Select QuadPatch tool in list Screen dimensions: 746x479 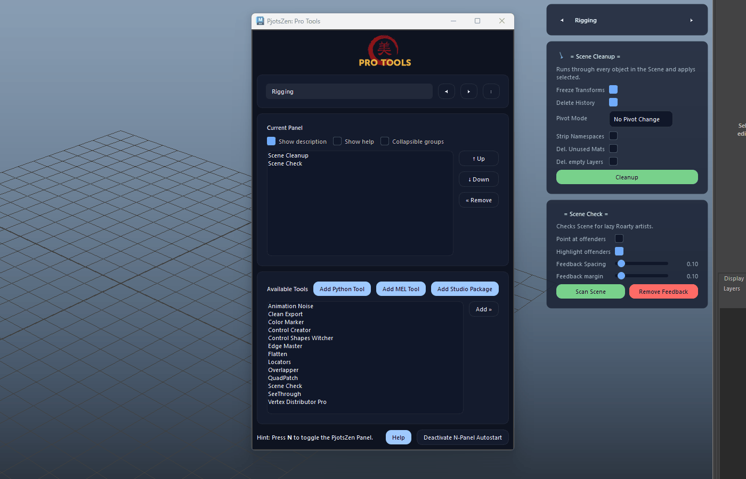(283, 378)
